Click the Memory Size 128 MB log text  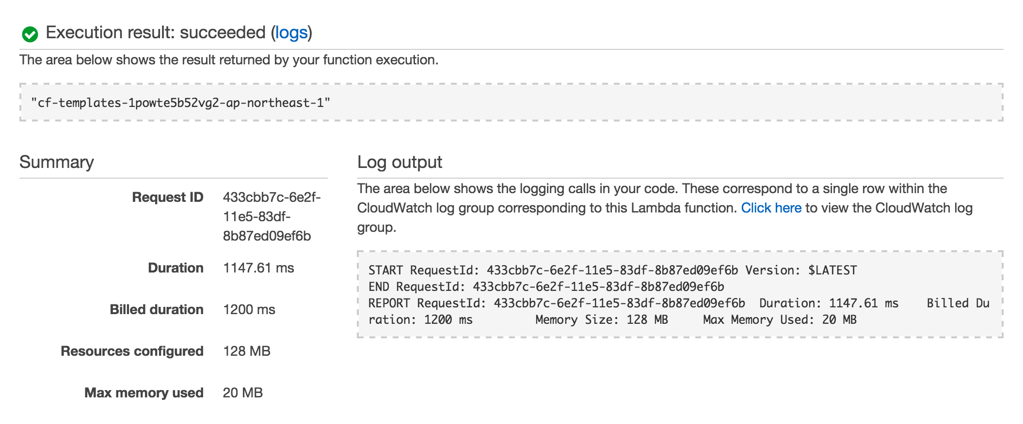pyautogui.click(x=602, y=319)
